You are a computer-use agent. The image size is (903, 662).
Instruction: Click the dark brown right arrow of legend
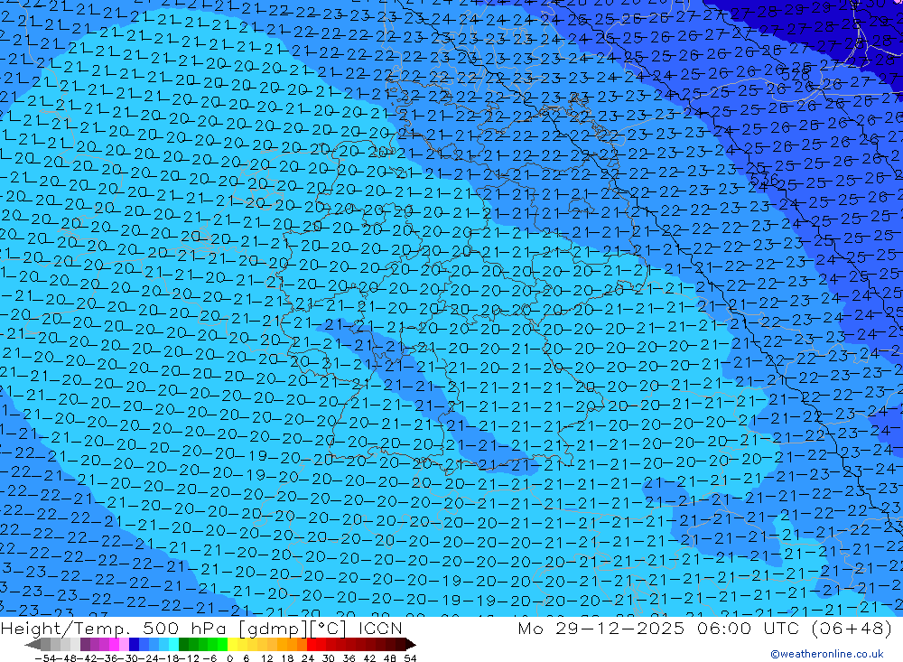411,645
